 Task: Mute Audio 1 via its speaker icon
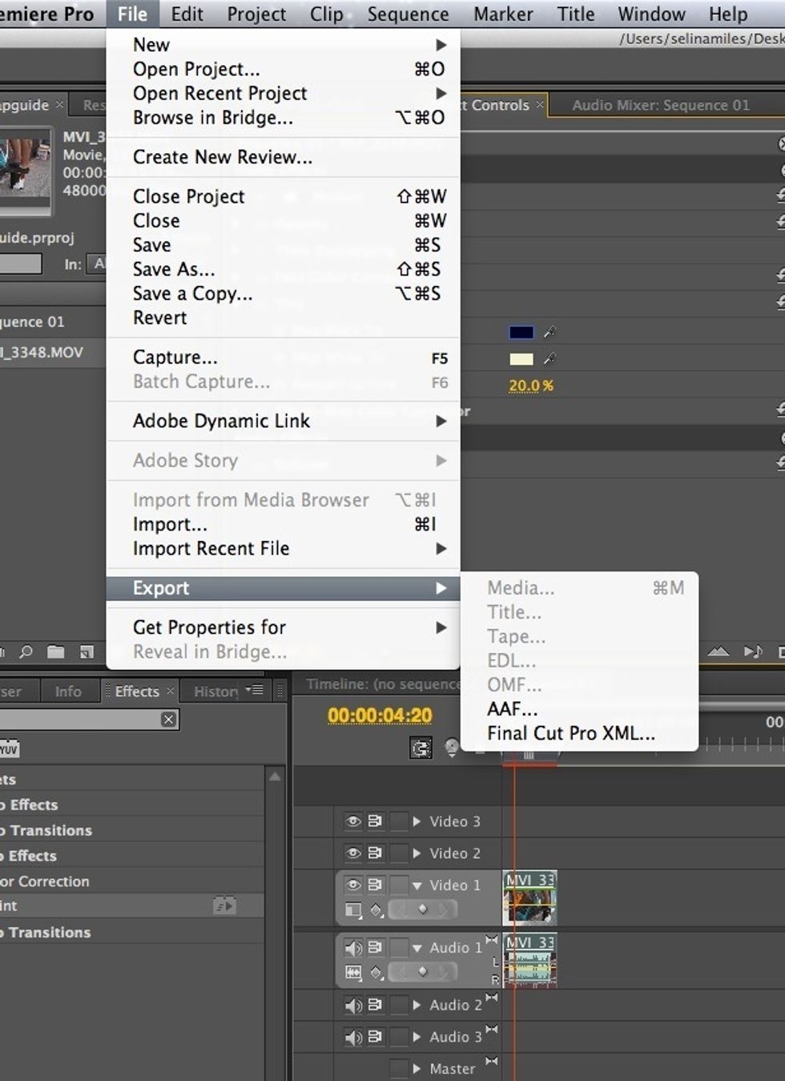click(x=355, y=947)
